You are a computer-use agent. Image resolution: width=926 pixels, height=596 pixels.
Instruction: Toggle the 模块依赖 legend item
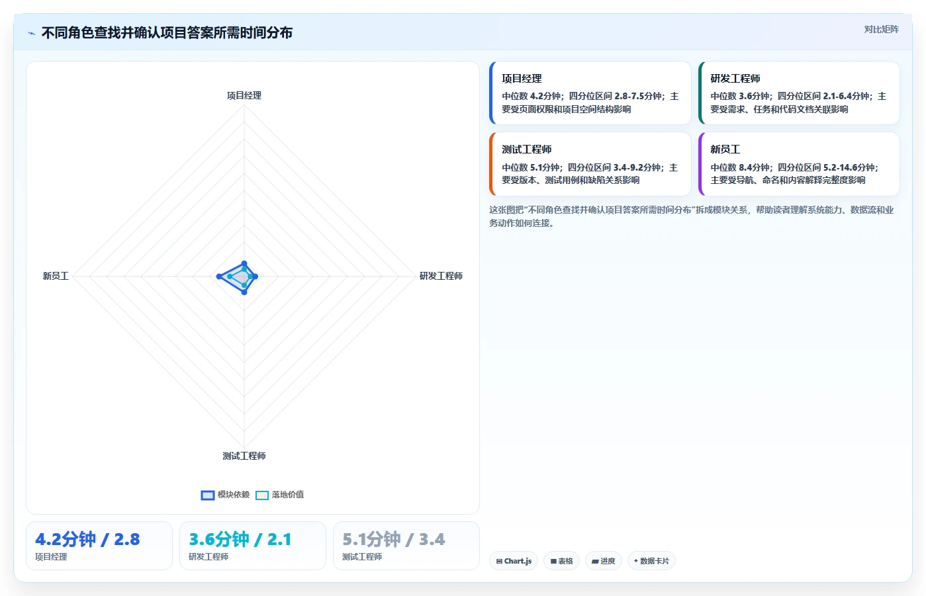pyautogui.click(x=226, y=495)
